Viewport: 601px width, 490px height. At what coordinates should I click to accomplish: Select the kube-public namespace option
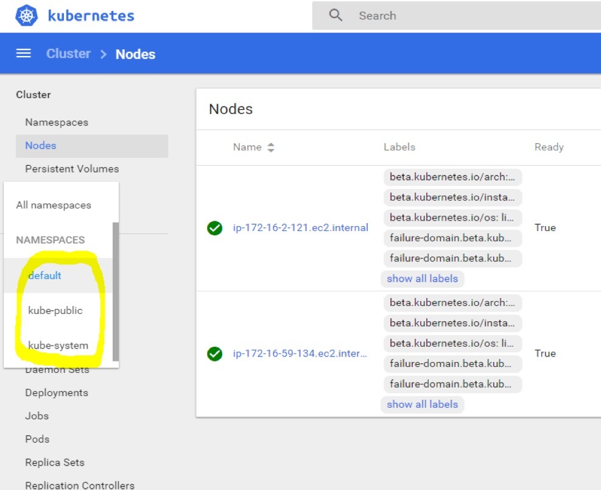[x=58, y=310]
